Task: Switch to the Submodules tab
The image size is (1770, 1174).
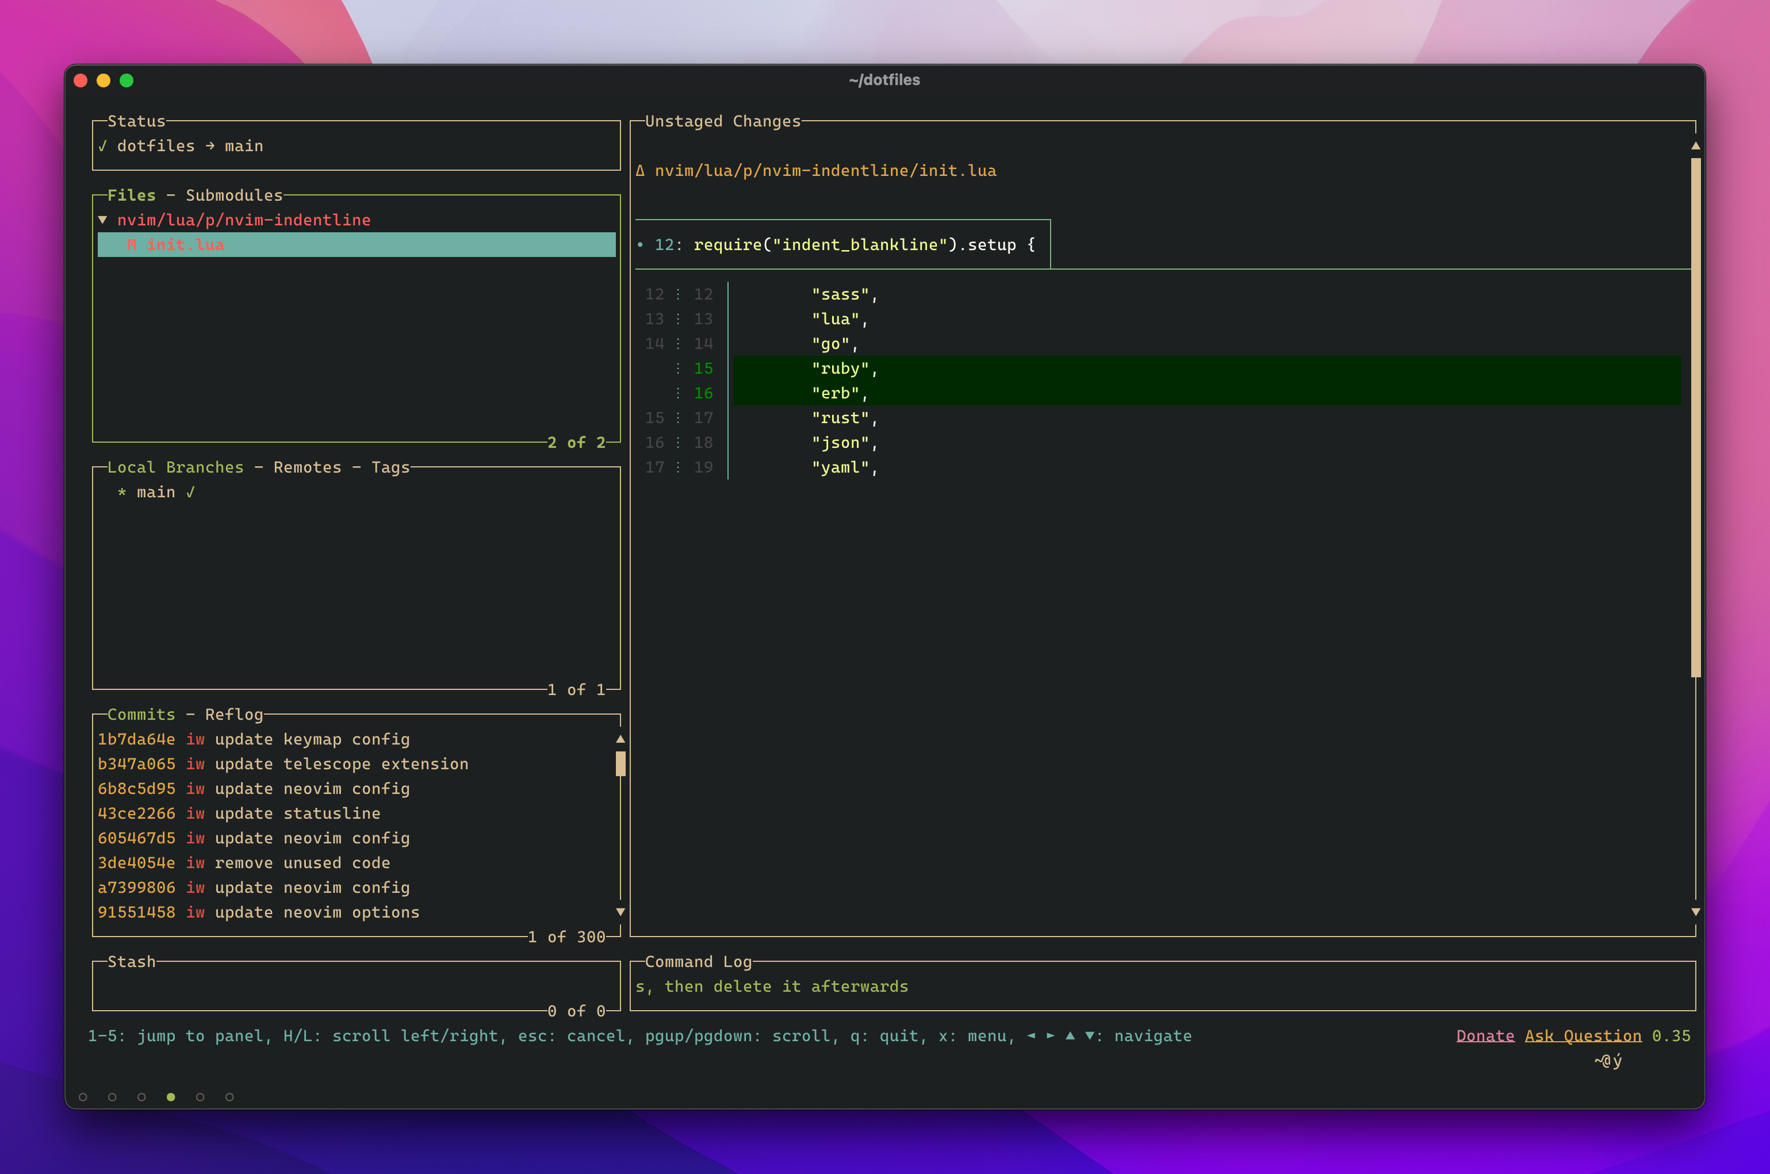Action: pyautogui.click(x=233, y=195)
